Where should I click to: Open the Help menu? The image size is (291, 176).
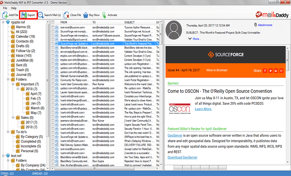13,8
